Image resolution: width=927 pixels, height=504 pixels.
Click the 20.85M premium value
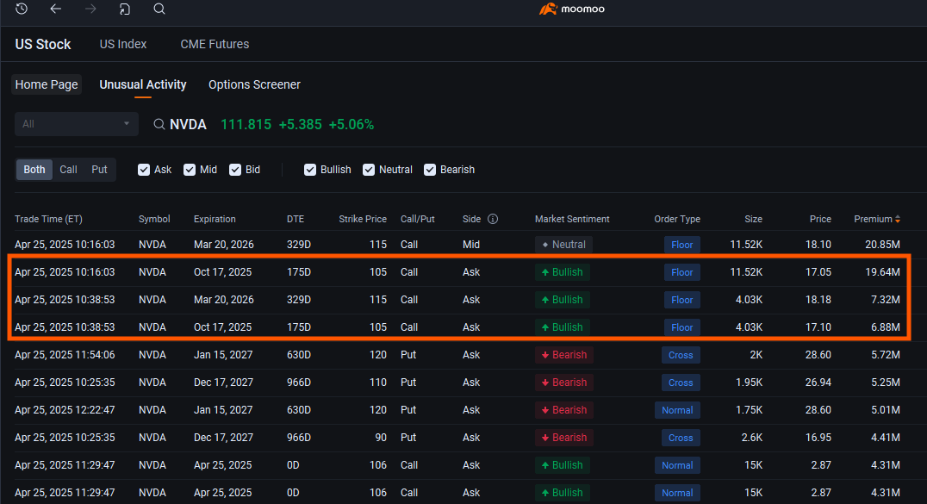(883, 245)
